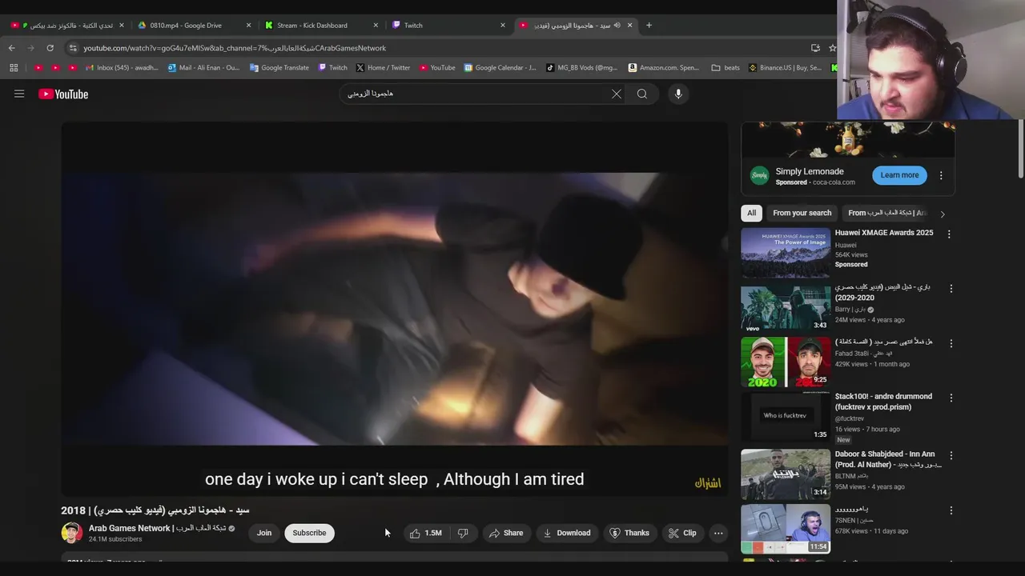Open the Amazon.com bookmark
Screen dimensions: 1025x576
click(x=664, y=68)
